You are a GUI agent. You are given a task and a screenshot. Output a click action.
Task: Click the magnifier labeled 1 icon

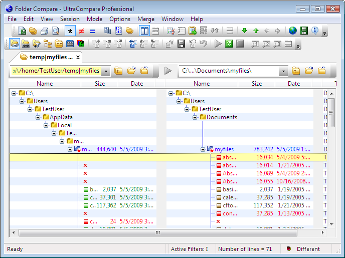pyautogui.click(x=255, y=44)
